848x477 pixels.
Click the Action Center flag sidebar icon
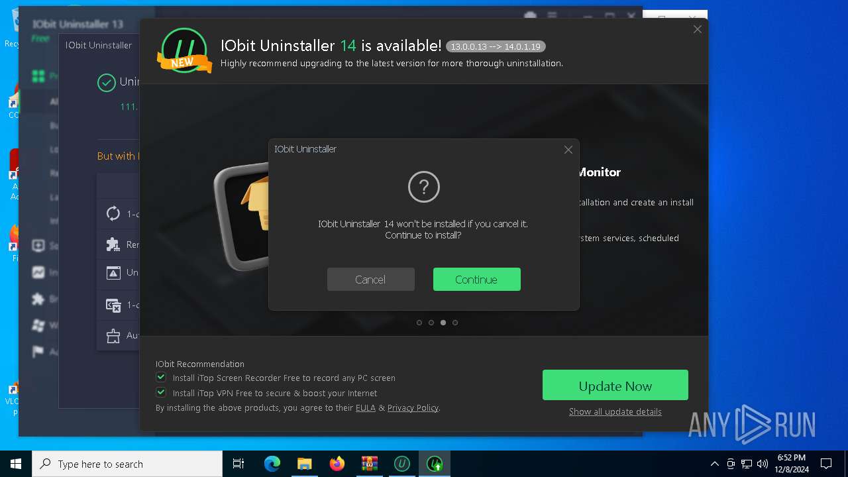pos(38,352)
